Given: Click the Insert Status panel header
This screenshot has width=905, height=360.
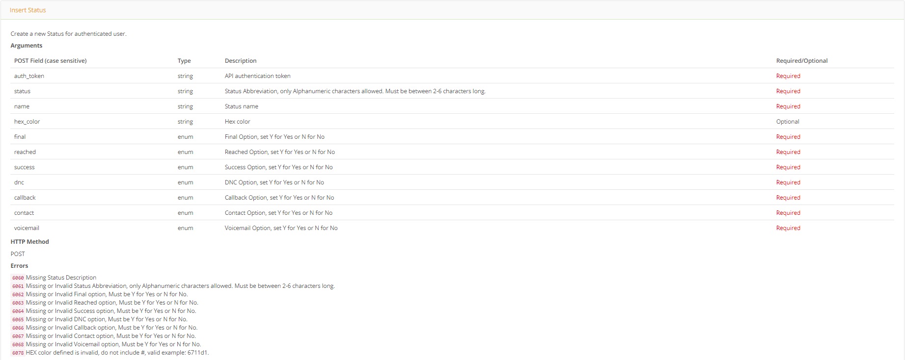Looking at the screenshot, I should pos(28,10).
